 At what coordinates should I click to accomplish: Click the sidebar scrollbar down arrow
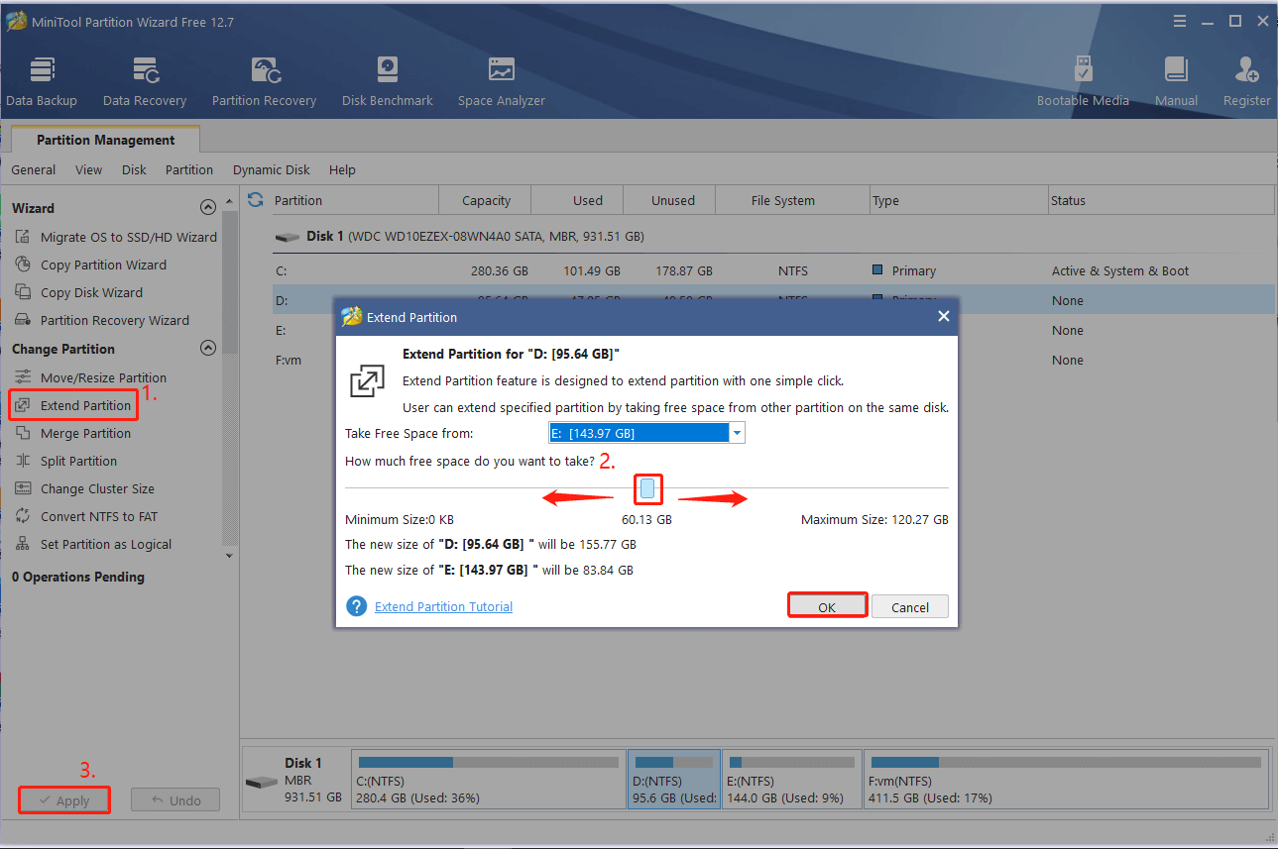tap(230, 555)
